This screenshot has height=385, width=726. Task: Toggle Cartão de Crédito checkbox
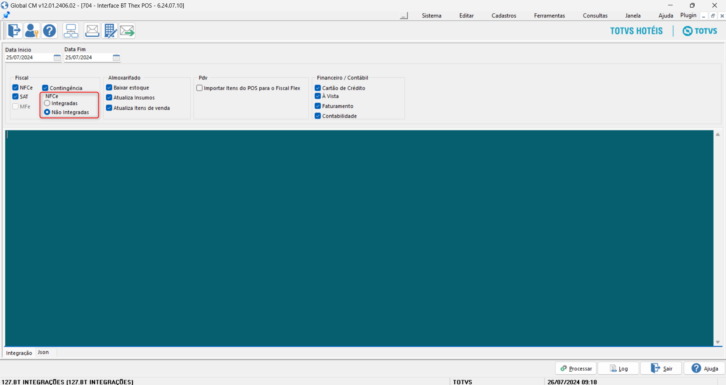(318, 88)
